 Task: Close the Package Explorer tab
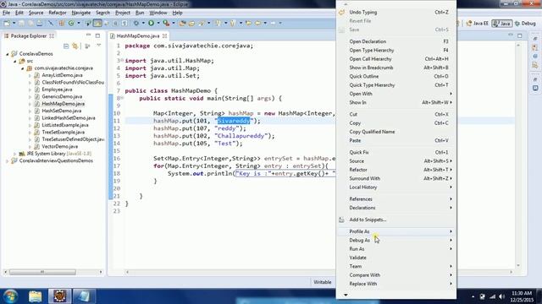[x=52, y=35]
